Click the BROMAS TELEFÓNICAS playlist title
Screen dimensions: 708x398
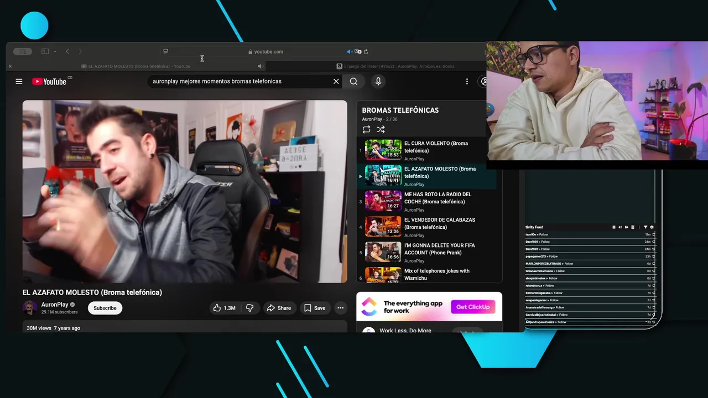(400, 110)
